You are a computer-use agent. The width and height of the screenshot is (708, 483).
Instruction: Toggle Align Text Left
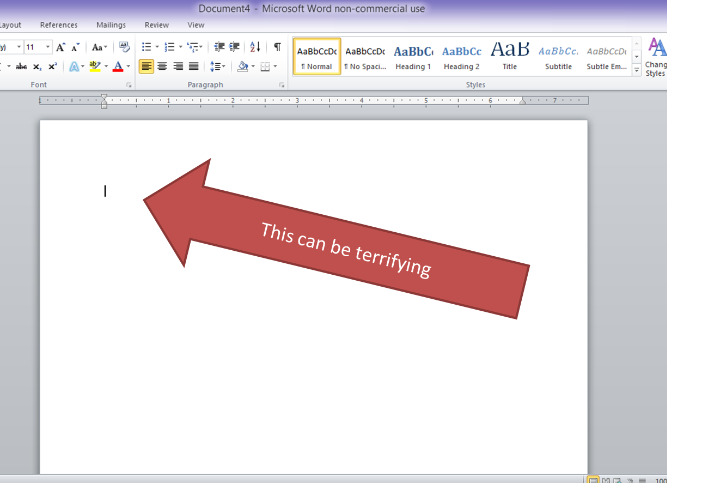point(147,67)
